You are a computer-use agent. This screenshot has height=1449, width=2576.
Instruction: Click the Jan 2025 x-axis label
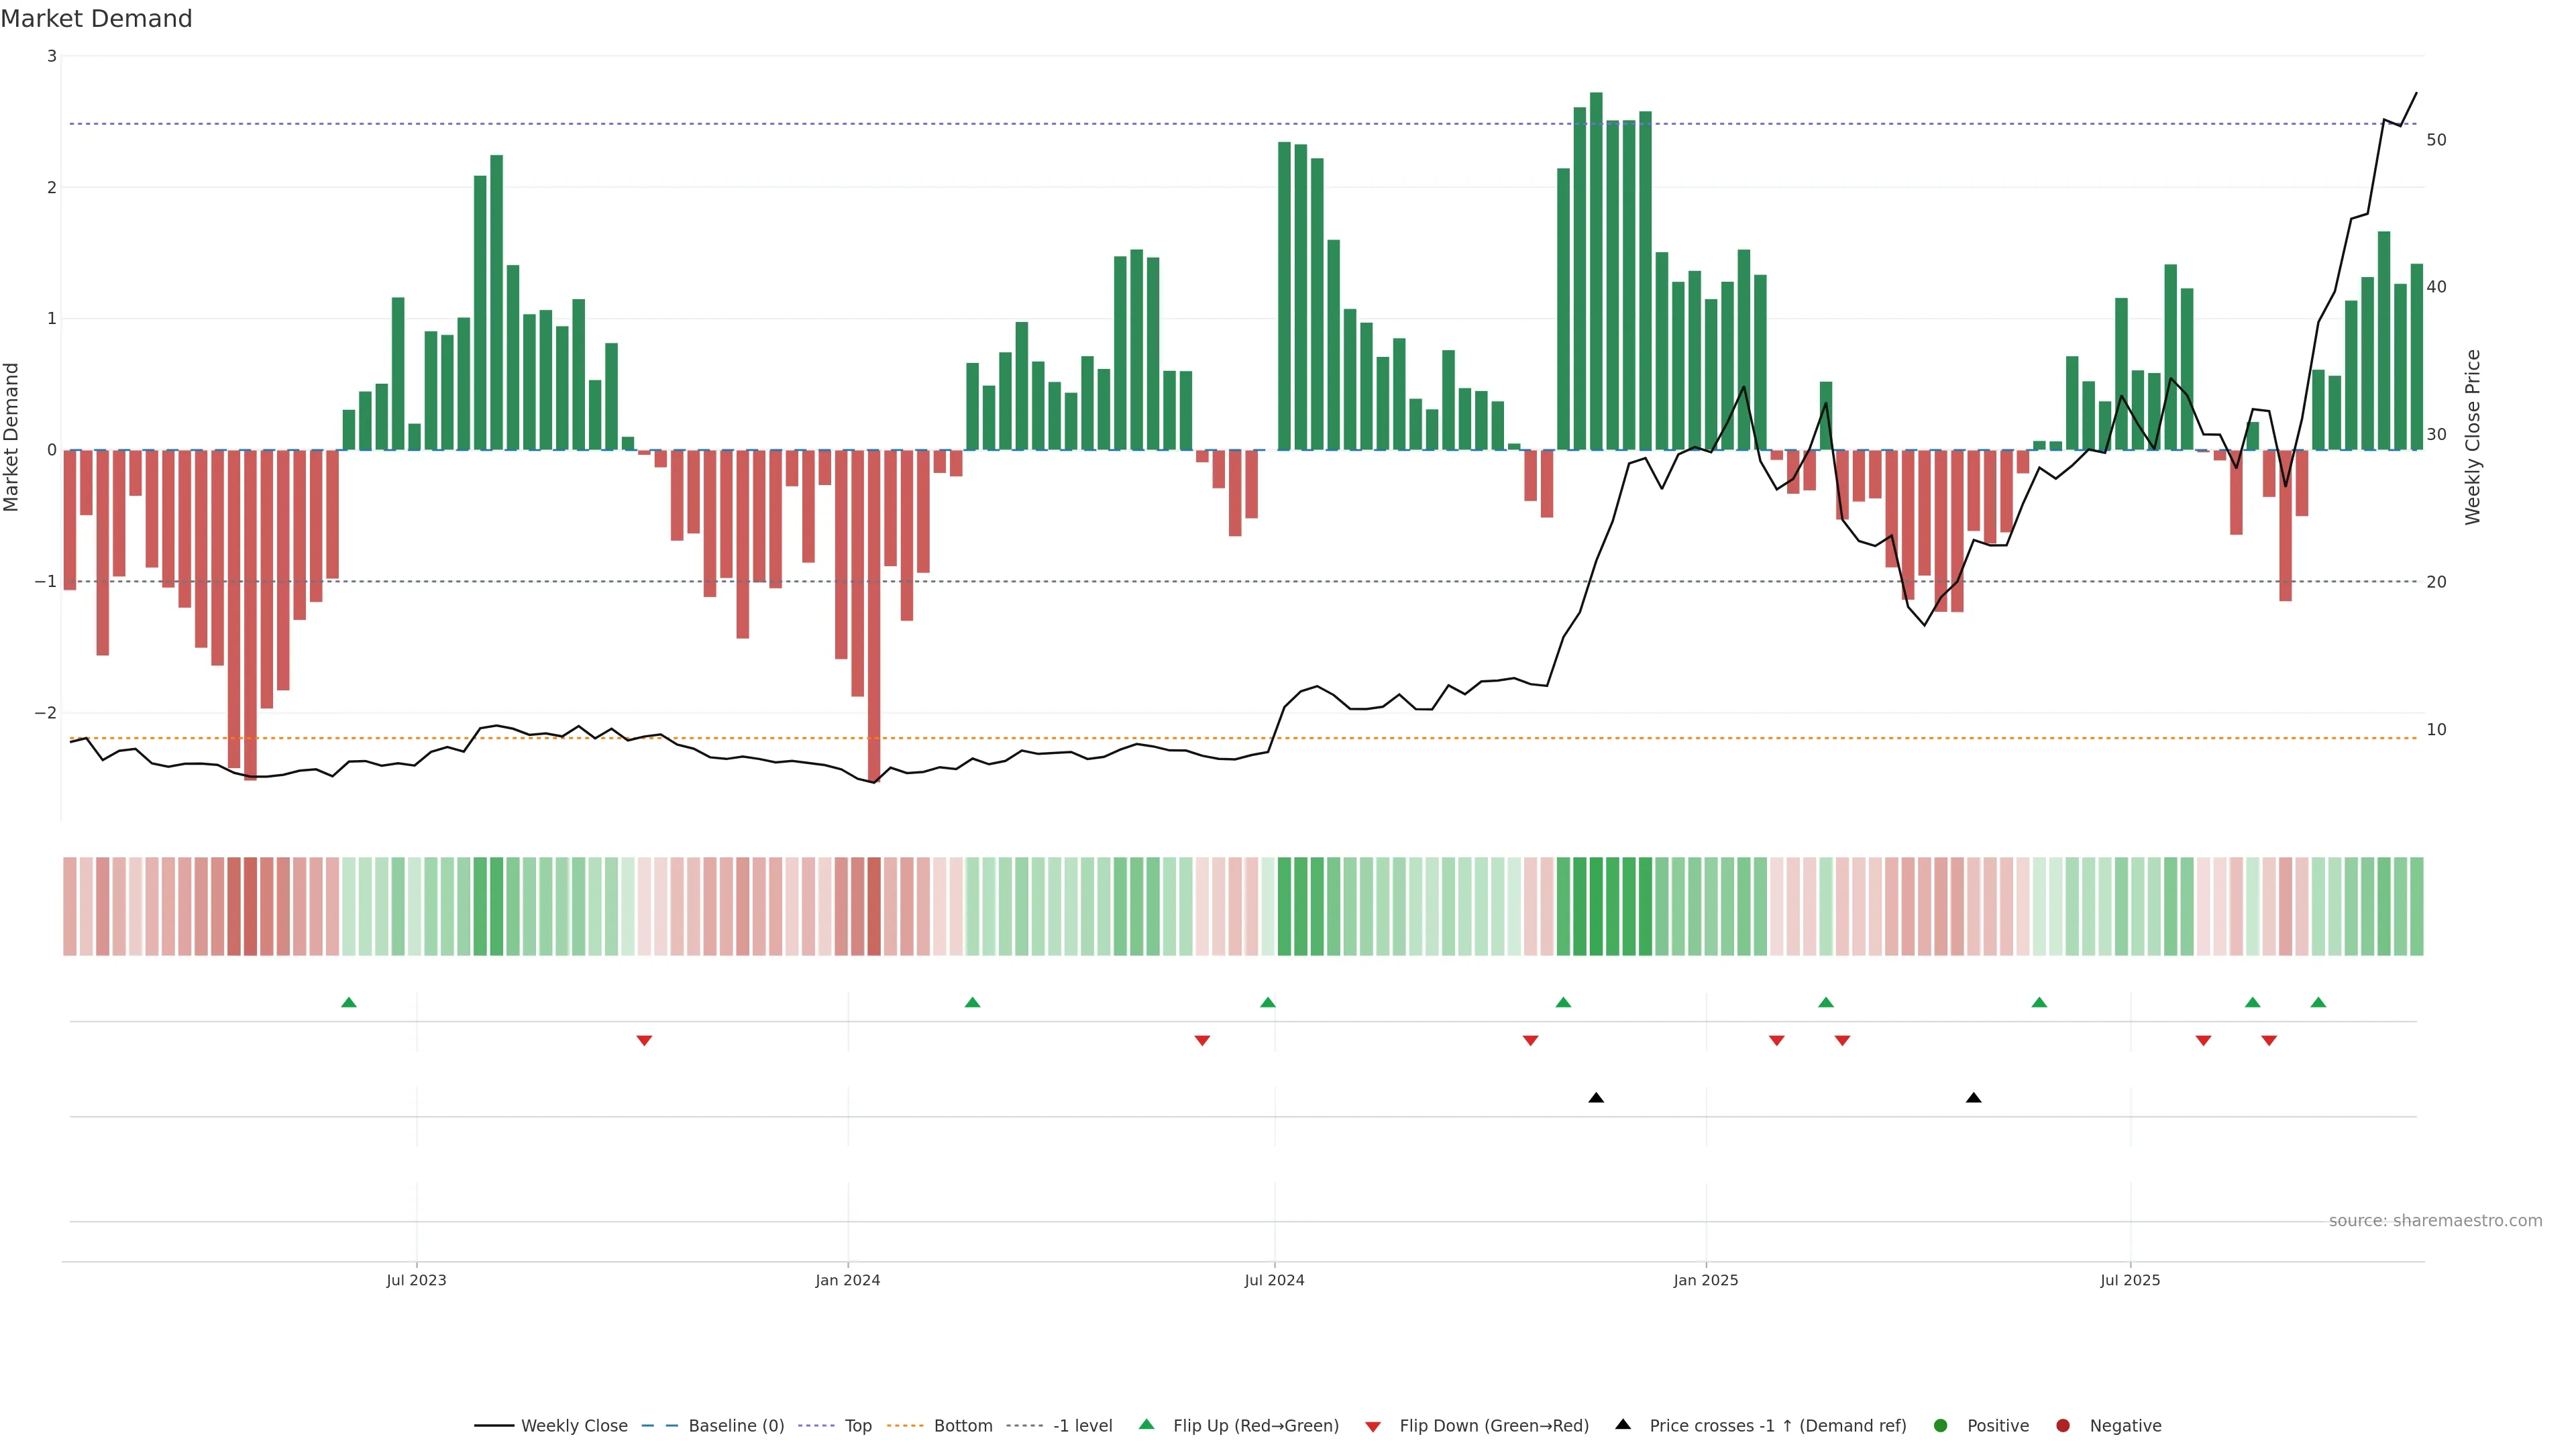(x=1705, y=1280)
